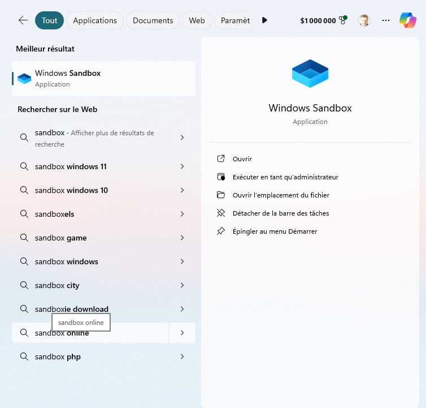Click the large Windows Sandbox icon
Viewport: 426px width, 408px height.
point(310,74)
